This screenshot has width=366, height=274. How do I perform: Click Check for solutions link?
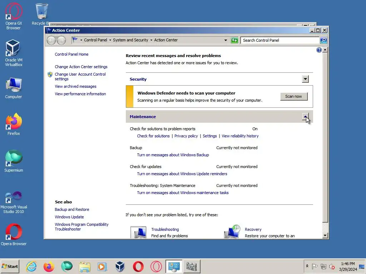[x=153, y=136]
